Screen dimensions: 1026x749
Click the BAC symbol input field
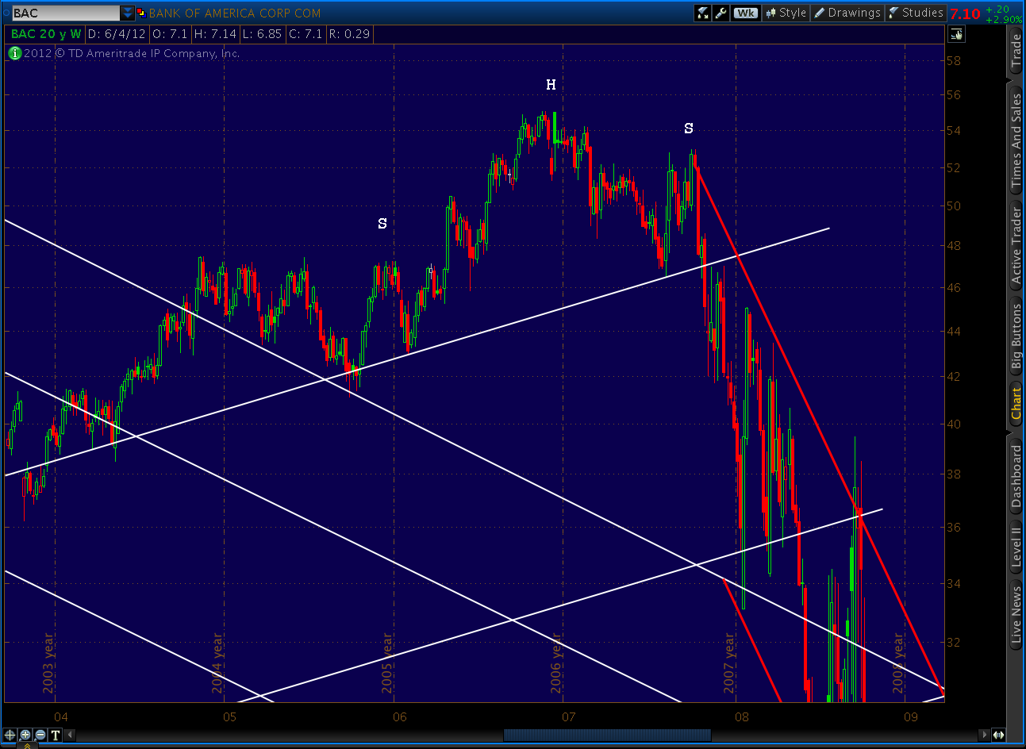66,13
